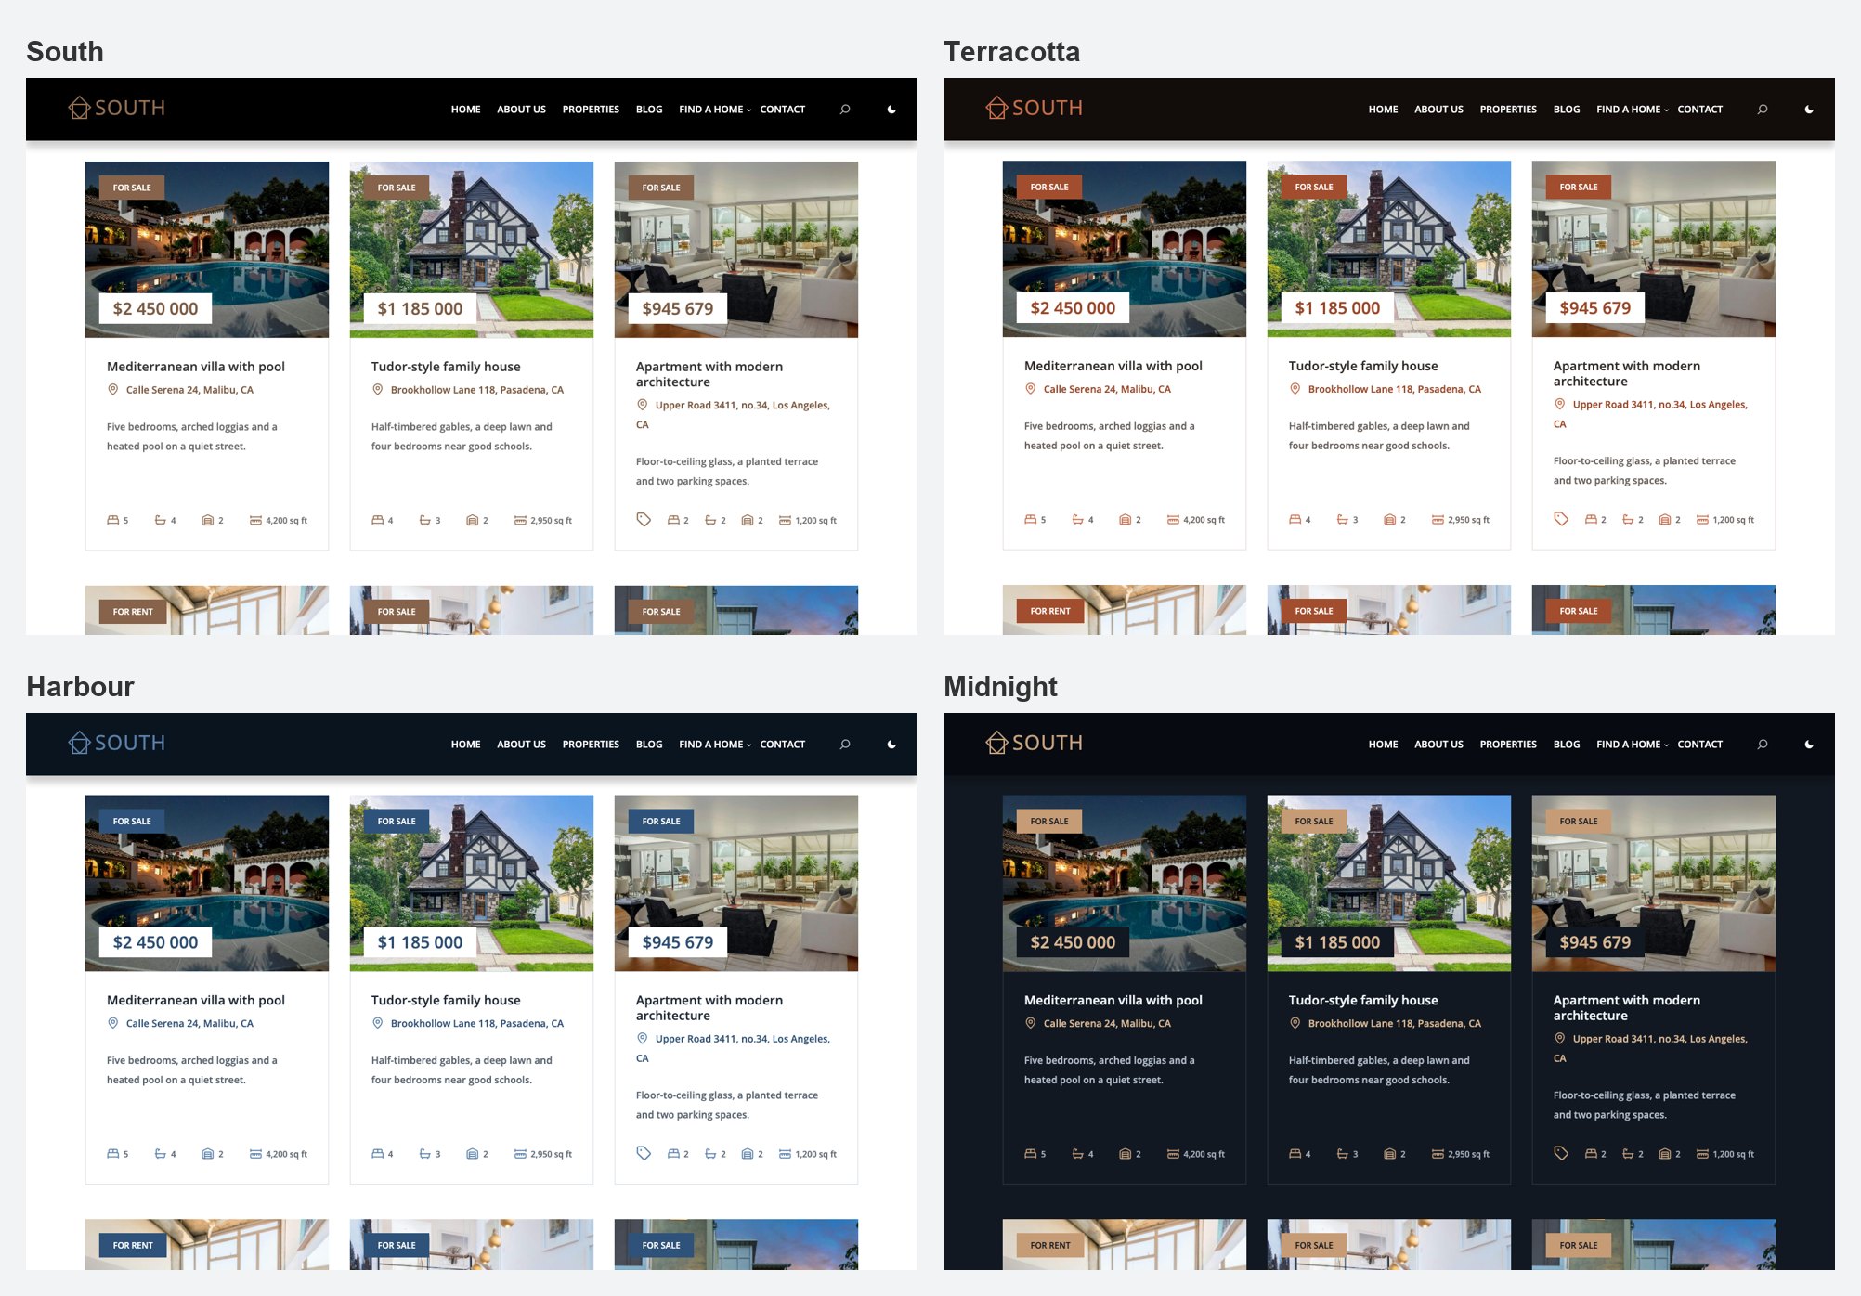Open search icon in Harbour header
1861x1296 pixels.
(845, 745)
